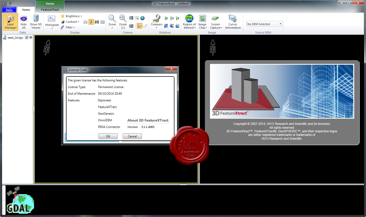Click the rotate-windows icon under arrow Z
The image size is (366, 217).
coord(178,26)
